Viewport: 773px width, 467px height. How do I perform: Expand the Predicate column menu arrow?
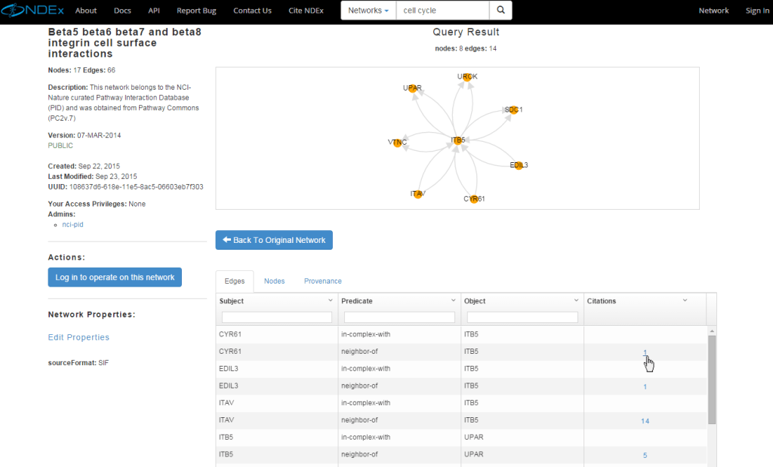click(453, 300)
